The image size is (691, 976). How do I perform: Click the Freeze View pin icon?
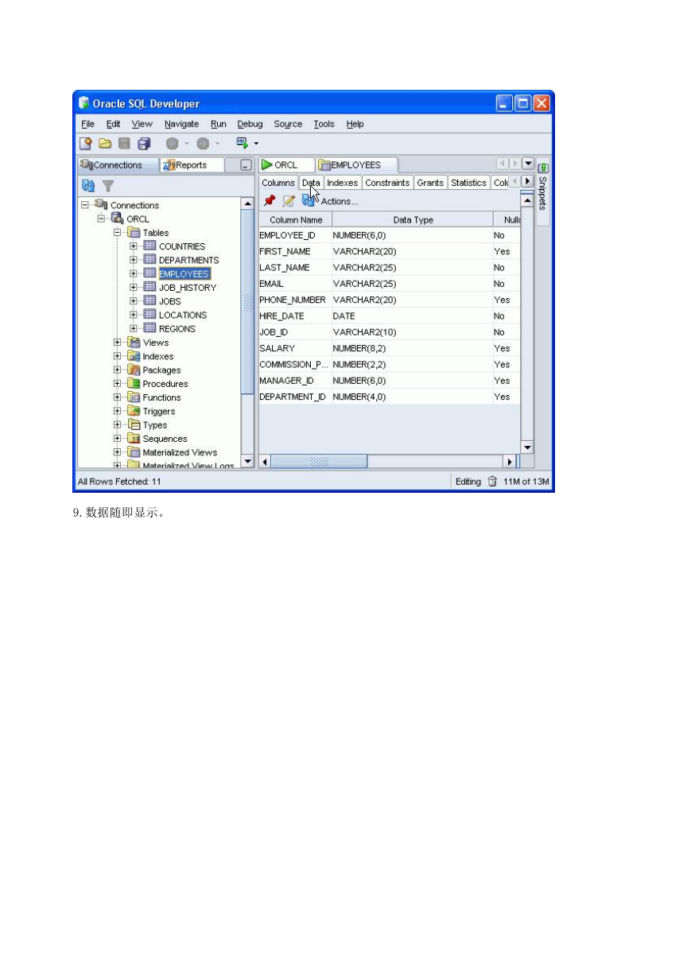pyautogui.click(x=270, y=201)
